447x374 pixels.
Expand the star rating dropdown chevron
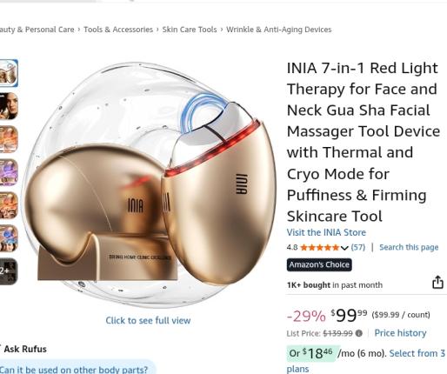[x=344, y=248]
